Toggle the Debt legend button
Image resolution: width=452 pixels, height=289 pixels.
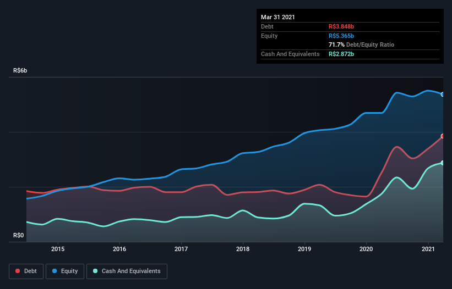26,271
